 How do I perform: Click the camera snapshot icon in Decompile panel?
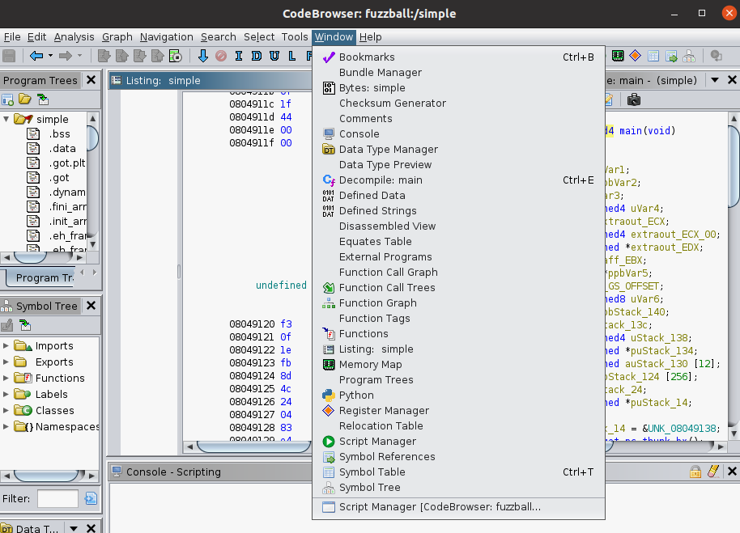click(x=634, y=100)
